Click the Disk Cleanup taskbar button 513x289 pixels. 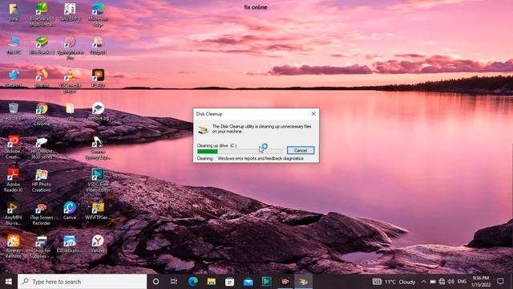303,282
